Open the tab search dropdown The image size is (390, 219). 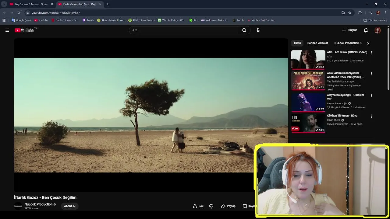[4, 4]
